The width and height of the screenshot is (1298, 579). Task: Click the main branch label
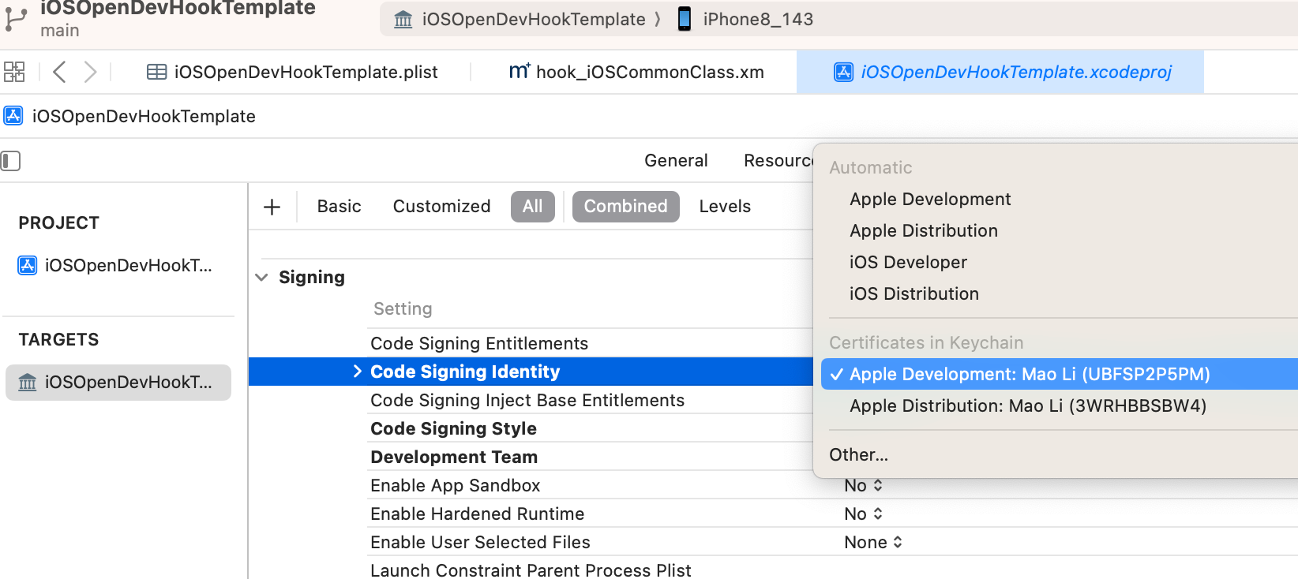(x=60, y=31)
